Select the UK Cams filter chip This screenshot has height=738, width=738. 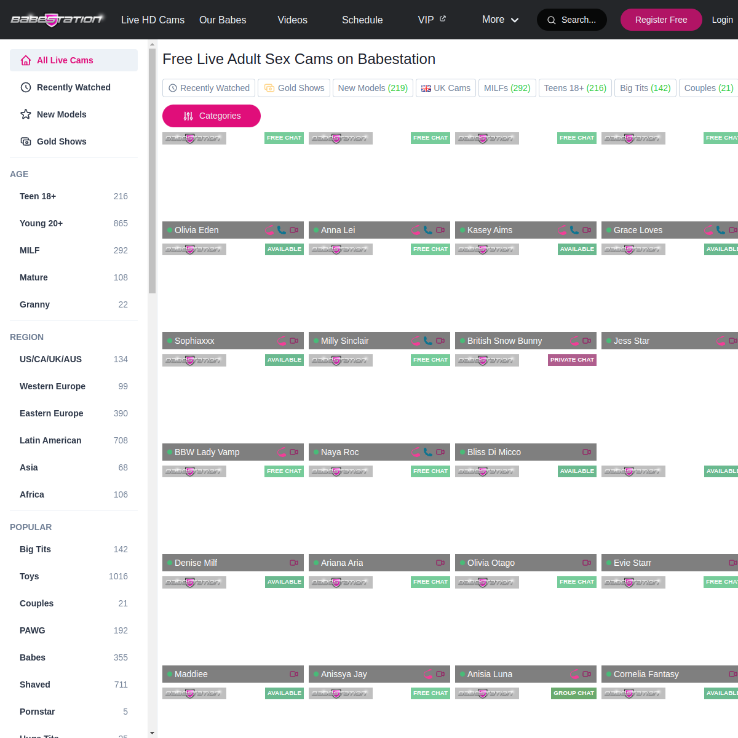point(445,88)
